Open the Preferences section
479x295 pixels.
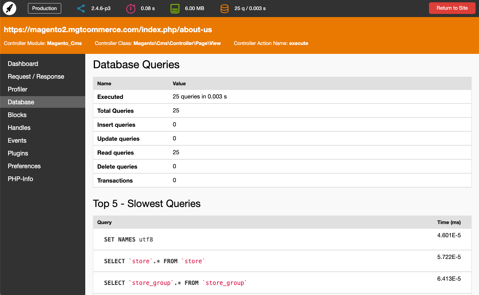pyautogui.click(x=24, y=166)
